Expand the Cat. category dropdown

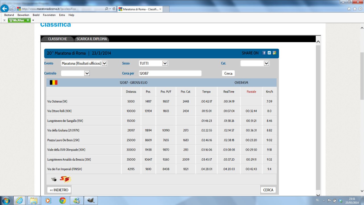point(266,63)
